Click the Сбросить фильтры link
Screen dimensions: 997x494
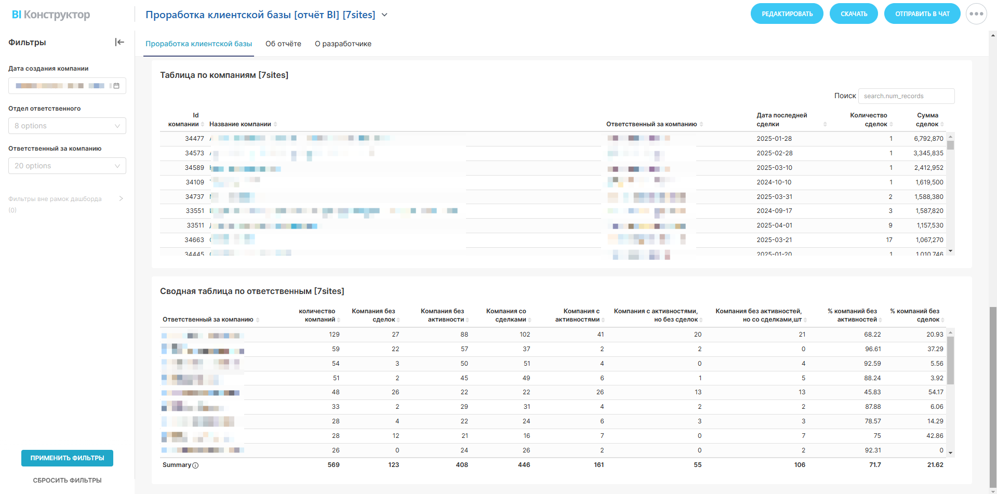(67, 480)
